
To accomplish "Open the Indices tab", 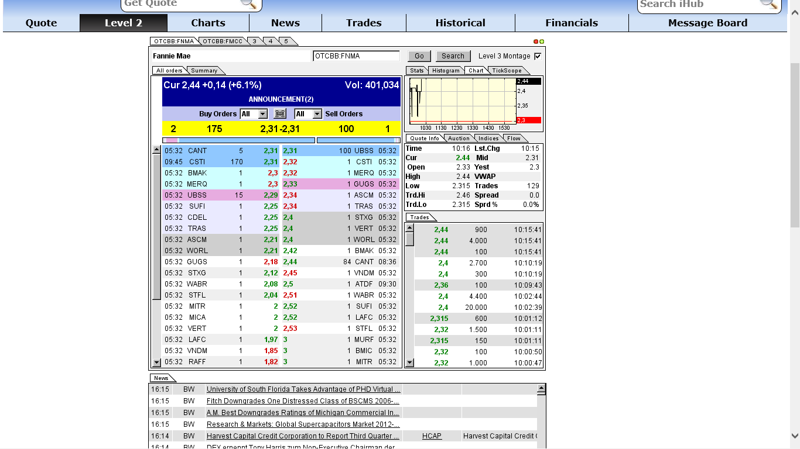I will pyautogui.click(x=488, y=139).
